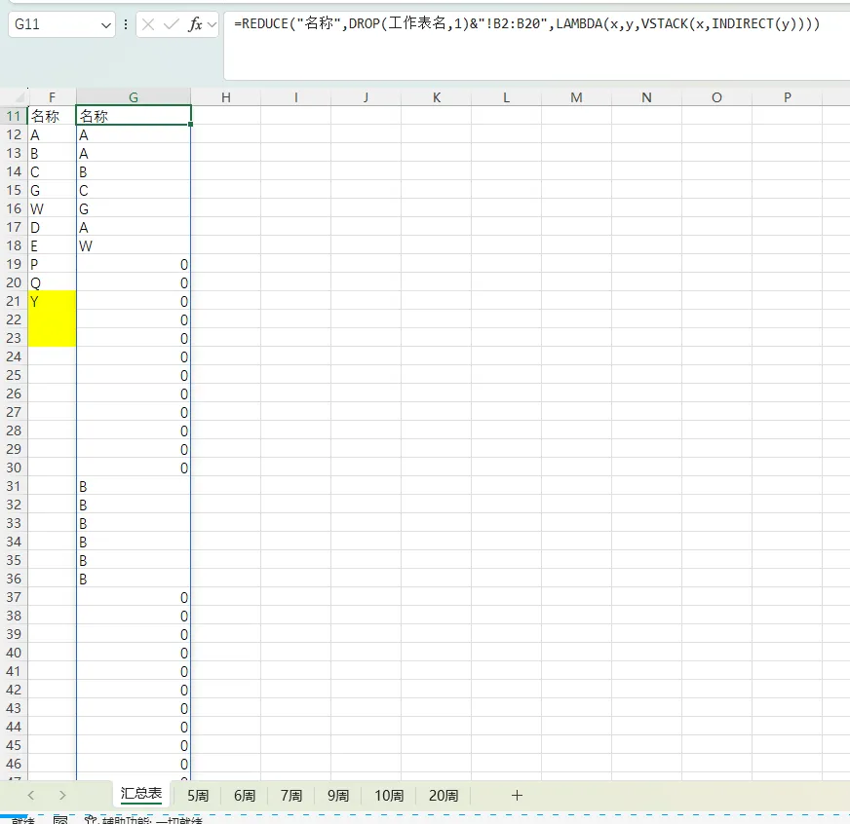Select cell G31 containing B
Screen dimensions: 850x824
click(134, 486)
